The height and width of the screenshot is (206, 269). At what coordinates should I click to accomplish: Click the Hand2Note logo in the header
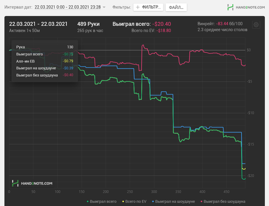(x=246, y=7)
